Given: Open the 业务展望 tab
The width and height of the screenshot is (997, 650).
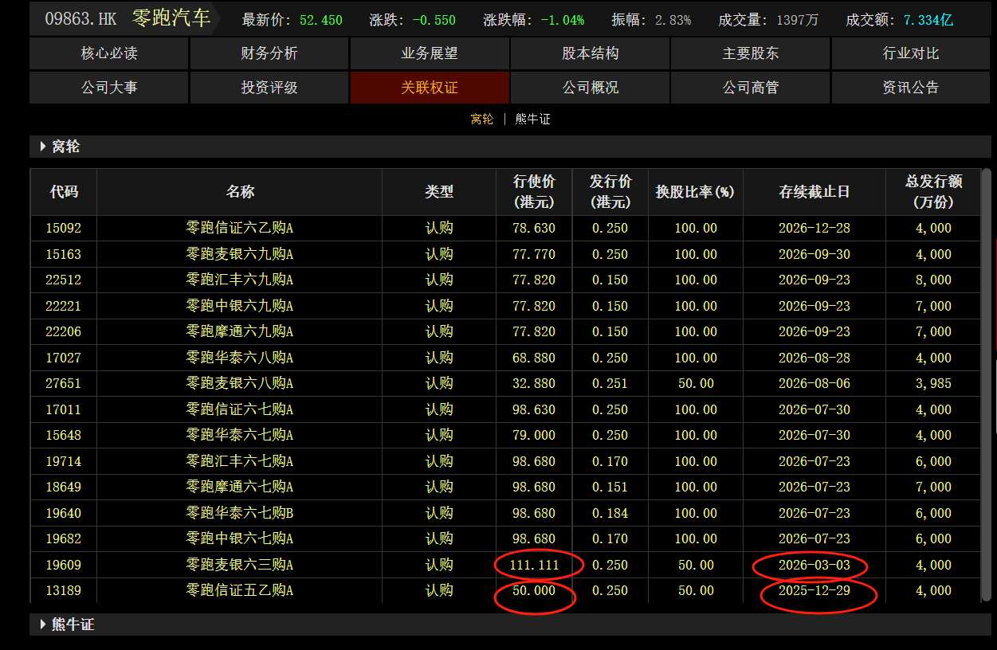Looking at the screenshot, I should coord(430,53).
